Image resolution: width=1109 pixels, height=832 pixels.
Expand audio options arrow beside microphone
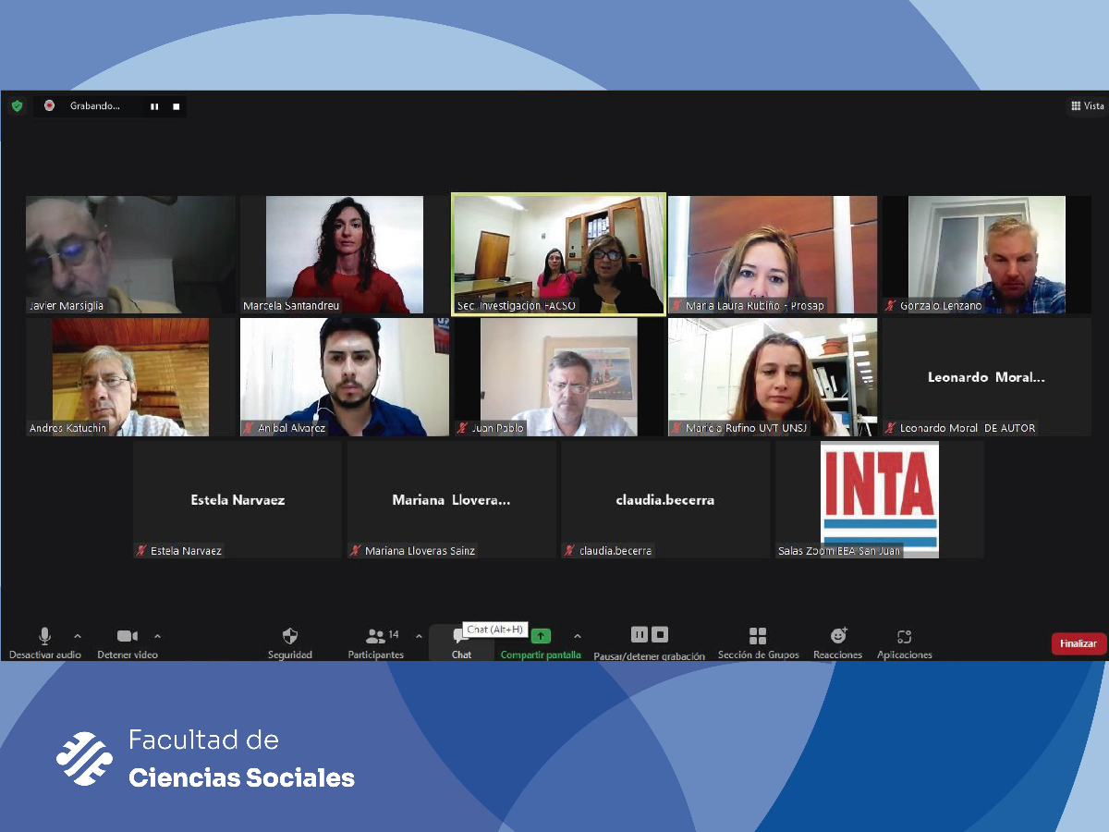78,636
